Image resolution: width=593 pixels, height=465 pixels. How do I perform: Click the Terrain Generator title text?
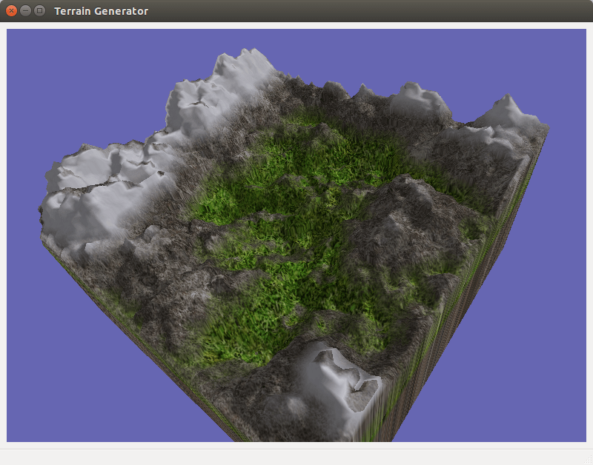pos(101,11)
